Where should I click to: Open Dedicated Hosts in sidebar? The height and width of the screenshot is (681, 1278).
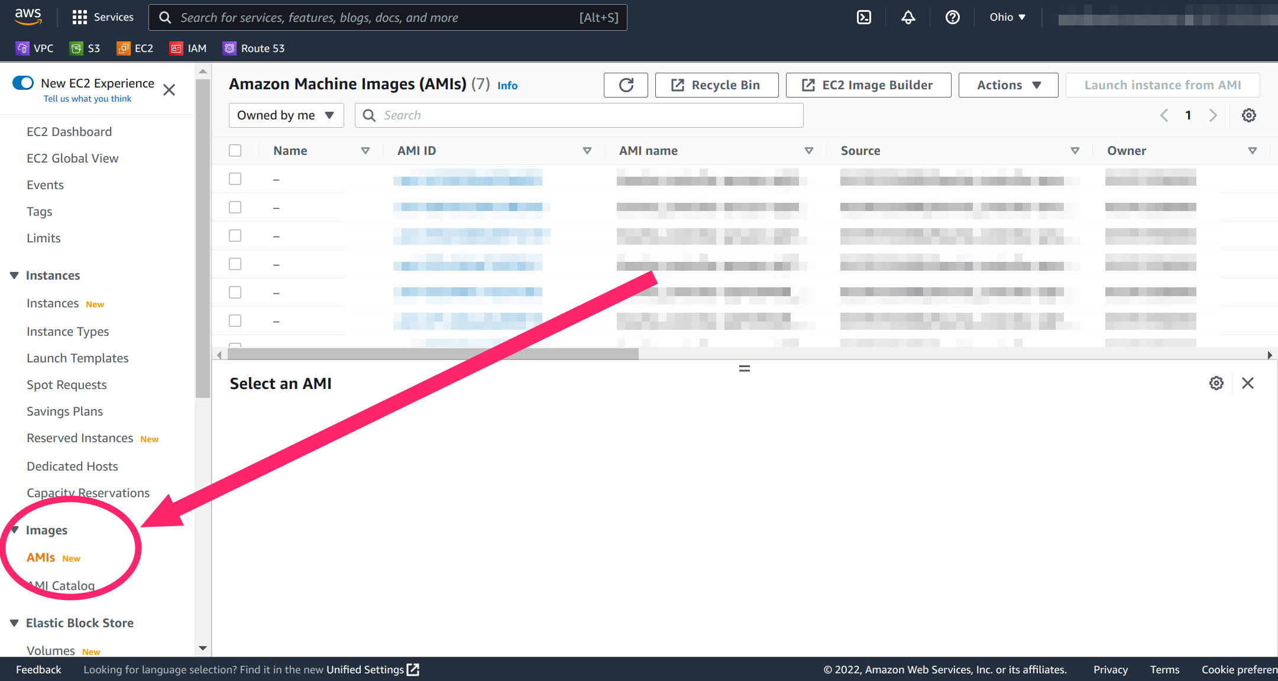[72, 466]
